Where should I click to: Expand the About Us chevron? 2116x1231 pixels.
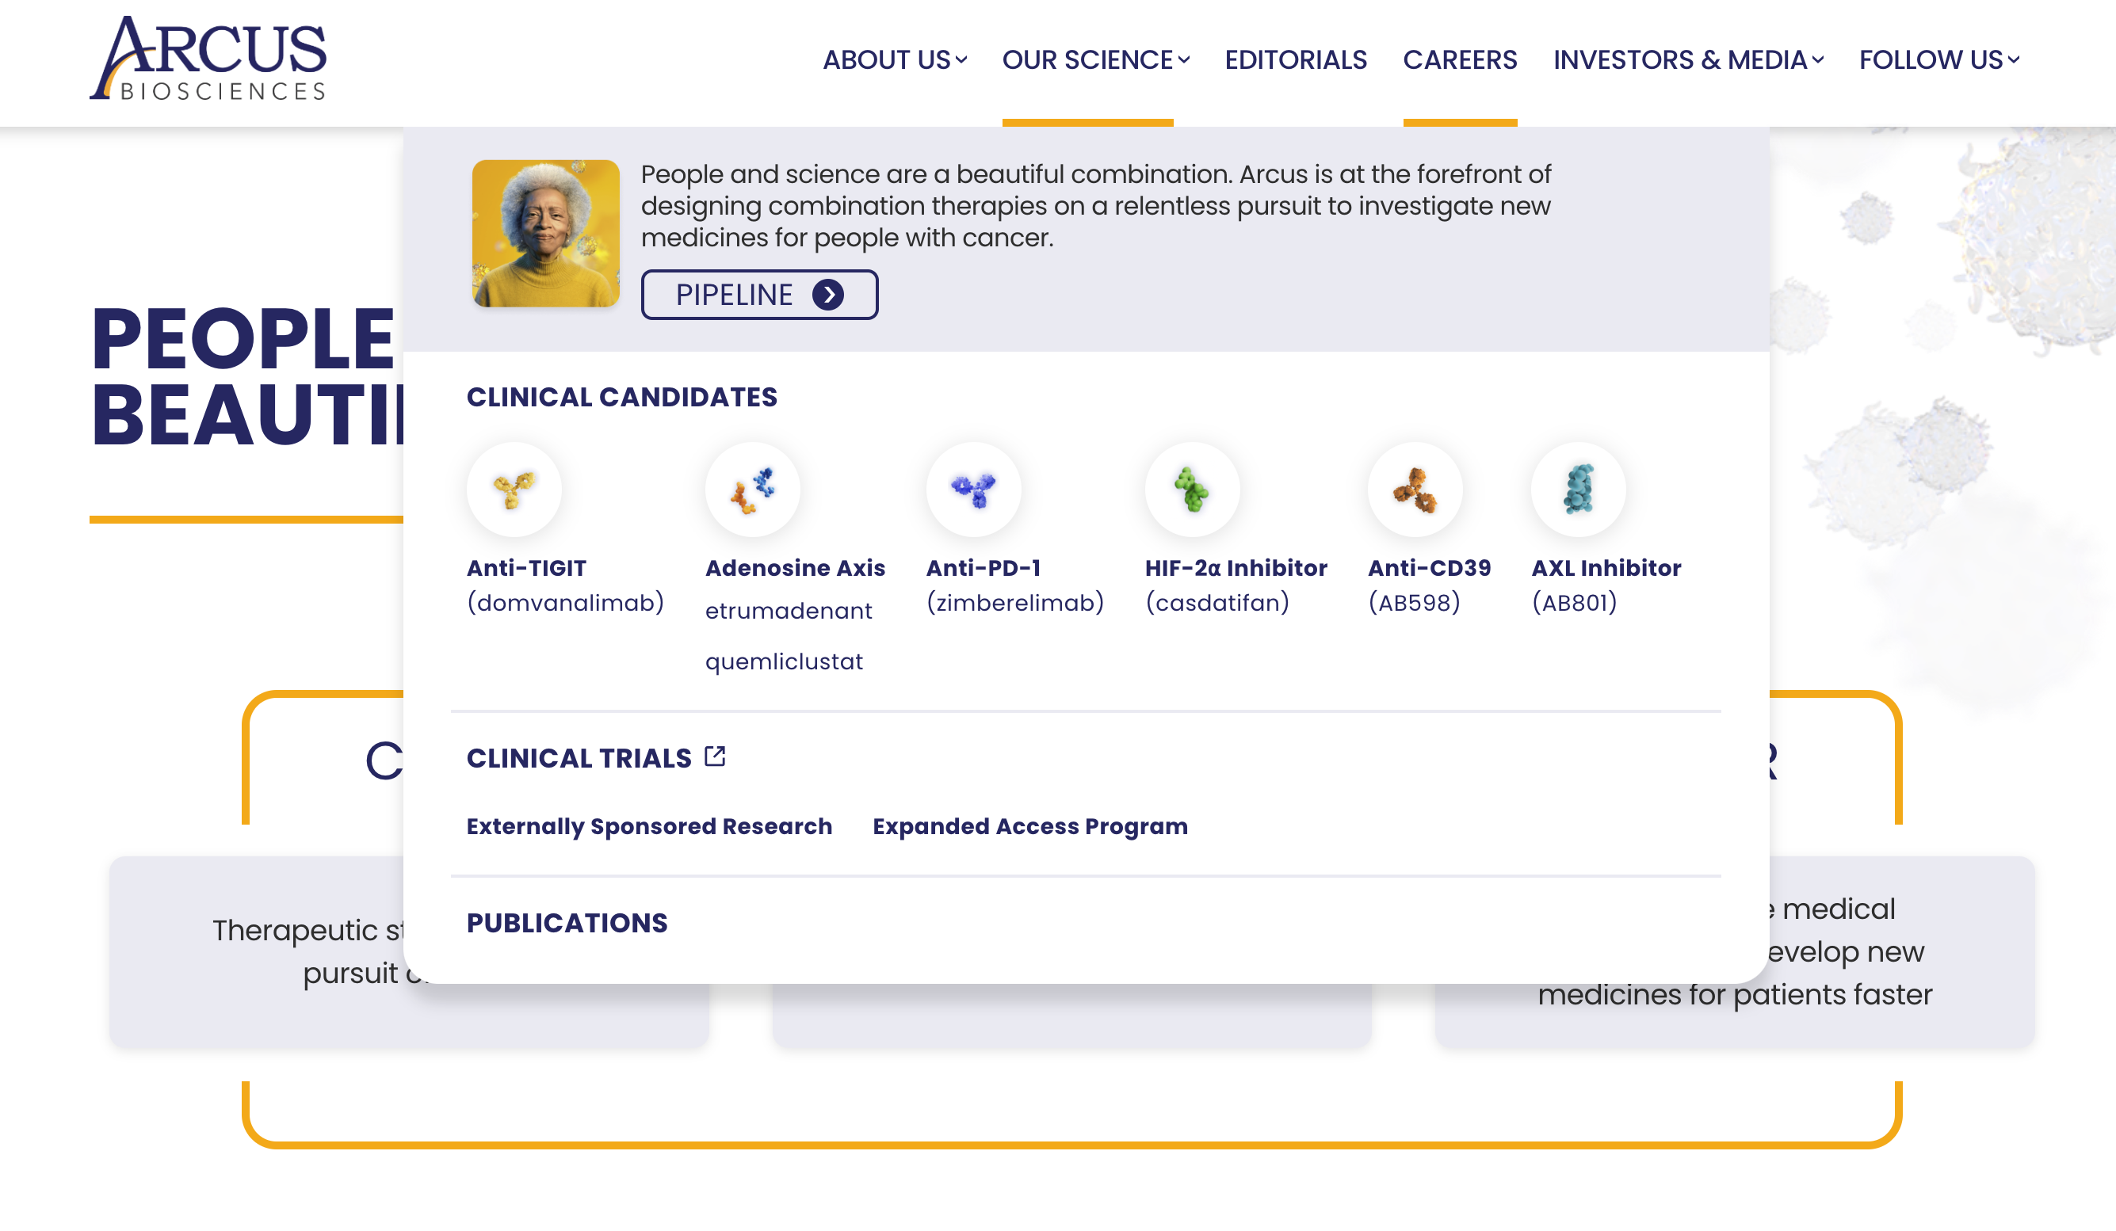point(961,59)
